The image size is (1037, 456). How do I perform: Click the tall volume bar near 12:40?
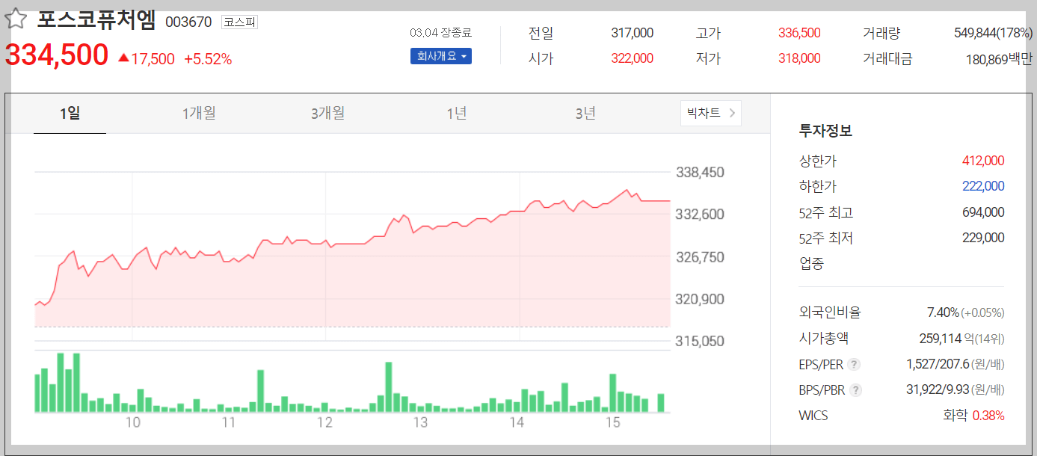click(389, 387)
